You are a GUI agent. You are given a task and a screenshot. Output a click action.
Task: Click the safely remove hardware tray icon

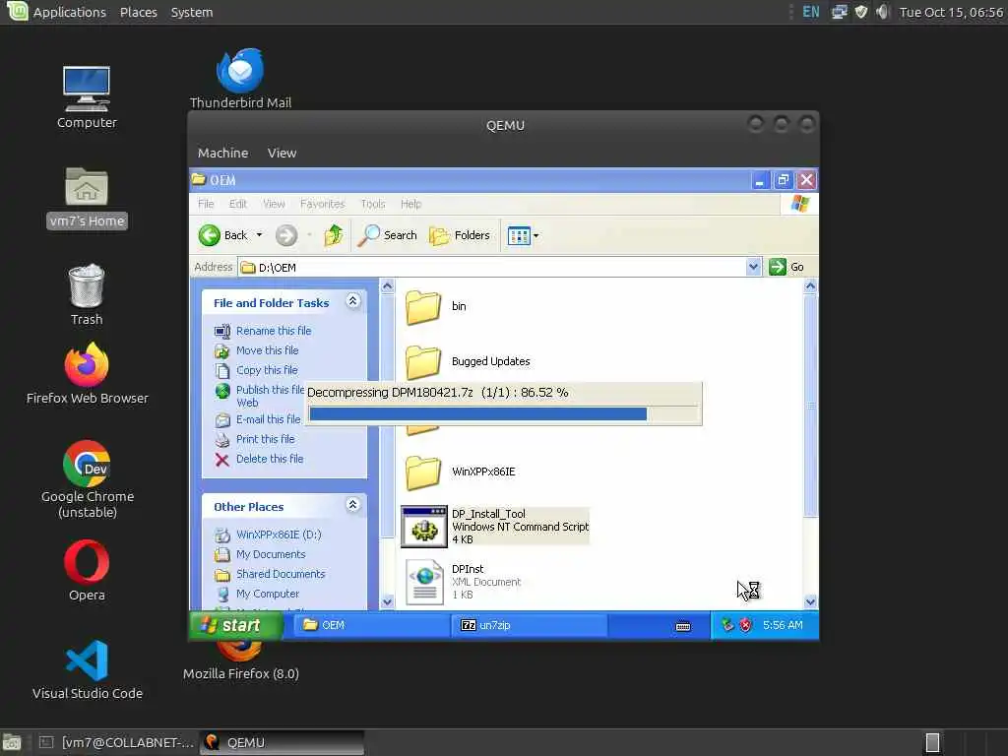click(727, 625)
